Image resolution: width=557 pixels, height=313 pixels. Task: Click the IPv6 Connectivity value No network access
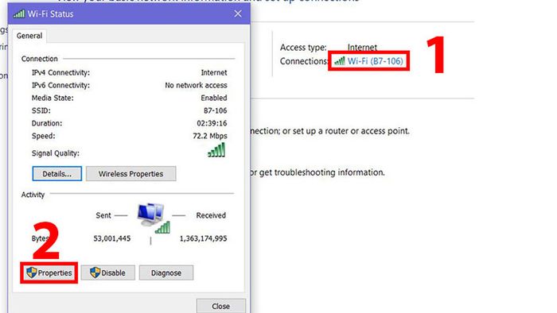(196, 86)
